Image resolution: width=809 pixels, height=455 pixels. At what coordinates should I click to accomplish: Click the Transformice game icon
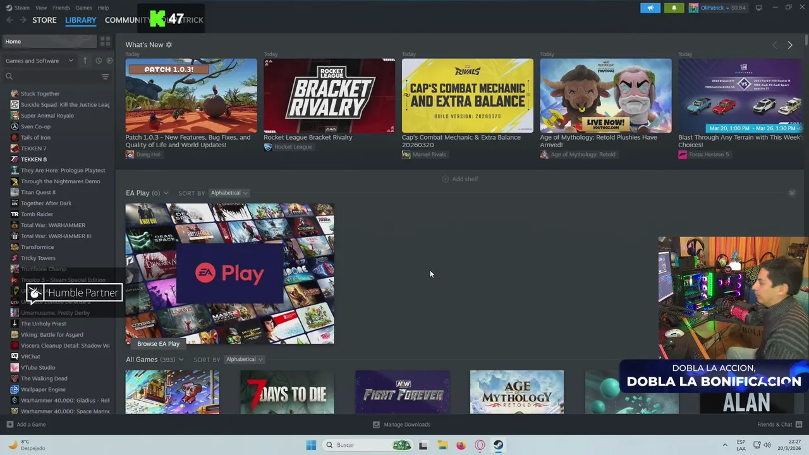15,247
